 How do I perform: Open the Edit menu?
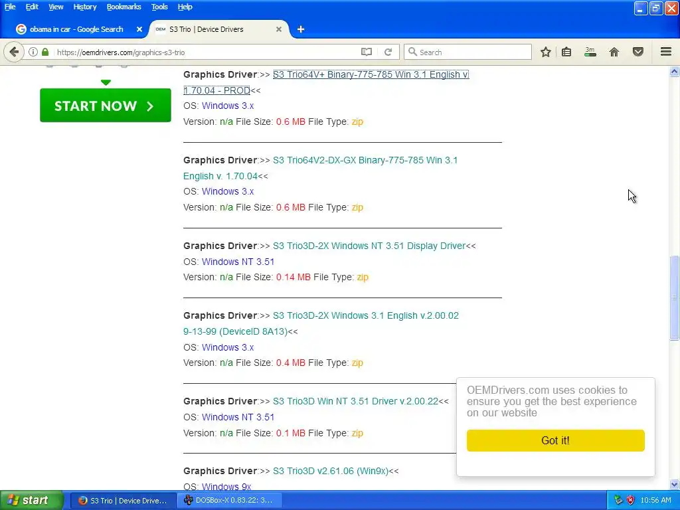pos(32,7)
